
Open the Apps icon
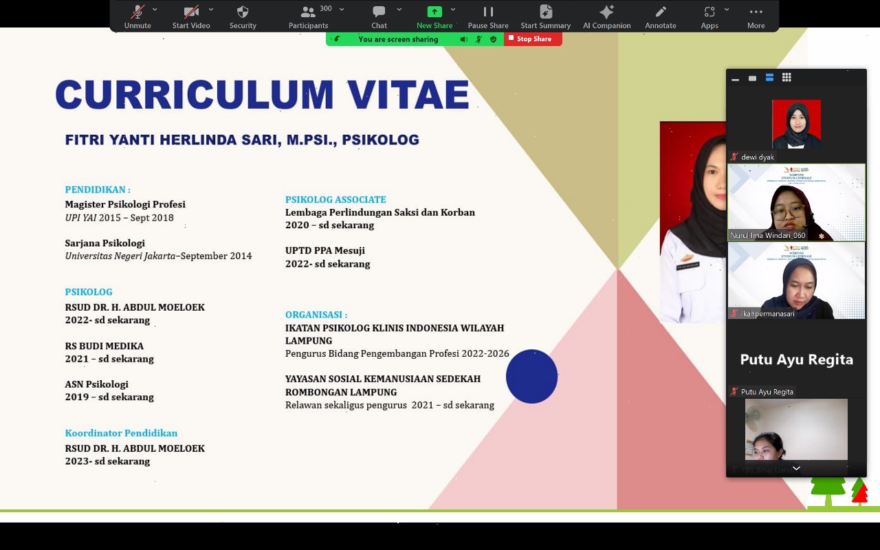click(709, 16)
